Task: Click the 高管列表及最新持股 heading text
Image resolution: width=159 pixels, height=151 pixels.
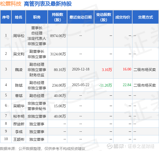Action: [48, 4]
